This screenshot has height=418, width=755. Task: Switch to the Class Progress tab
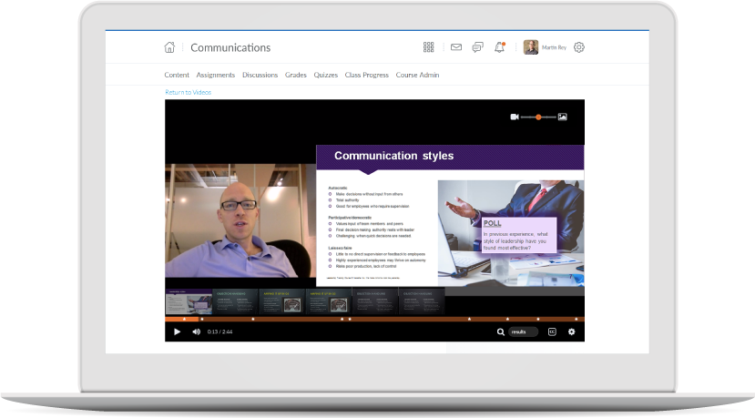click(x=366, y=75)
